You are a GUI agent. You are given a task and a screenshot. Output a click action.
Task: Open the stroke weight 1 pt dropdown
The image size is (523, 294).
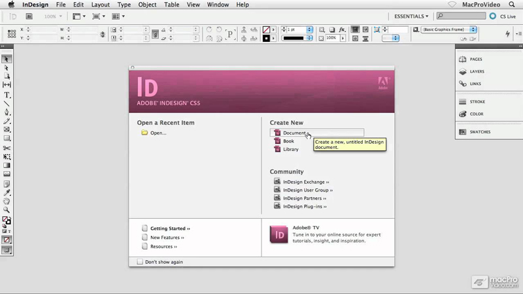[309, 29]
